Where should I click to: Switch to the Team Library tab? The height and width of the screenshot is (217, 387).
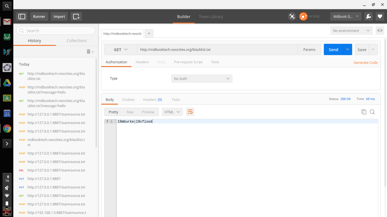point(211,16)
